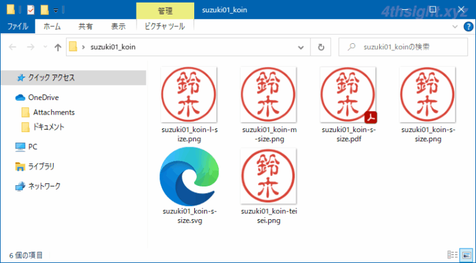Screen dimensions: 476x263
Task: Open OneDrive in the sidebar
Action: (43, 97)
